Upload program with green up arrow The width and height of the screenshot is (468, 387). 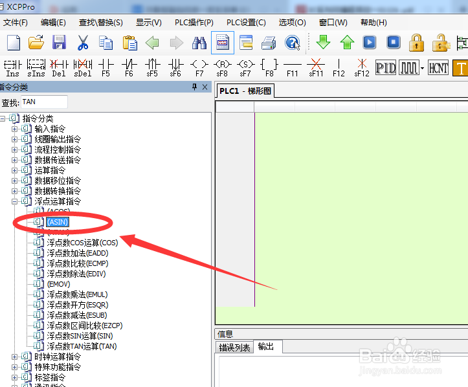tap(347, 42)
